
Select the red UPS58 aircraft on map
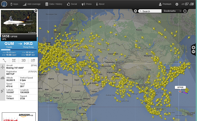(180, 92)
